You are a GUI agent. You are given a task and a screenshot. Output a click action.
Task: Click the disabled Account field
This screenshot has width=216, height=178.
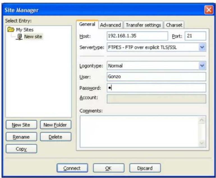[x=156, y=99]
